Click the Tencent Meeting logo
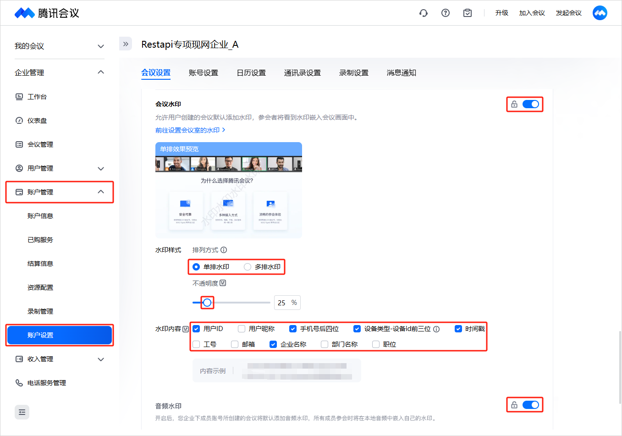The image size is (622, 436). pyautogui.click(x=47, y=13)
